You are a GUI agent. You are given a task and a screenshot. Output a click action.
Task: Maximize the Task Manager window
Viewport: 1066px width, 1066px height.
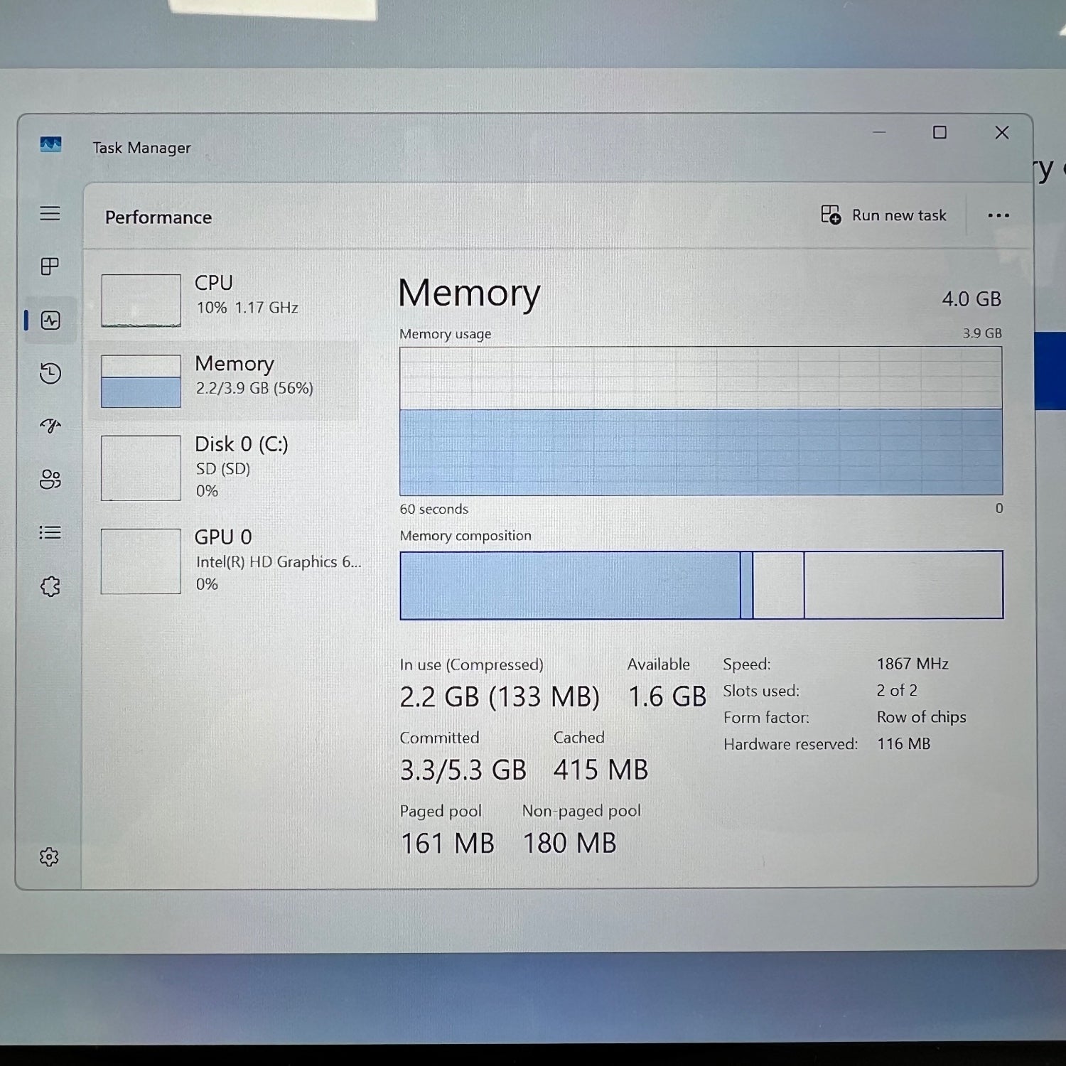click(x=940, y=133)
